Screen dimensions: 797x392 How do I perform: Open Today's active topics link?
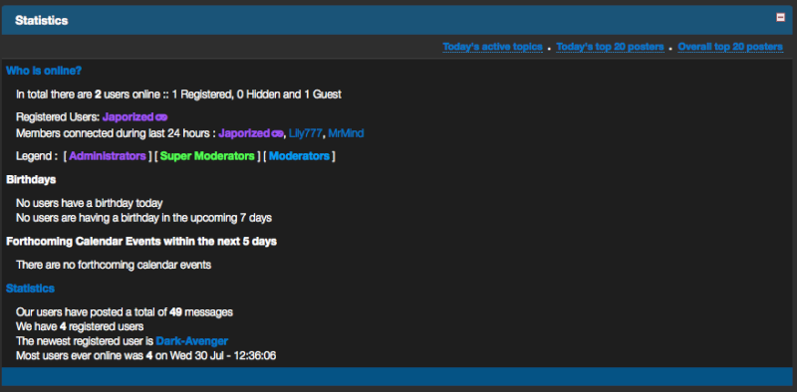coord(492,47)
